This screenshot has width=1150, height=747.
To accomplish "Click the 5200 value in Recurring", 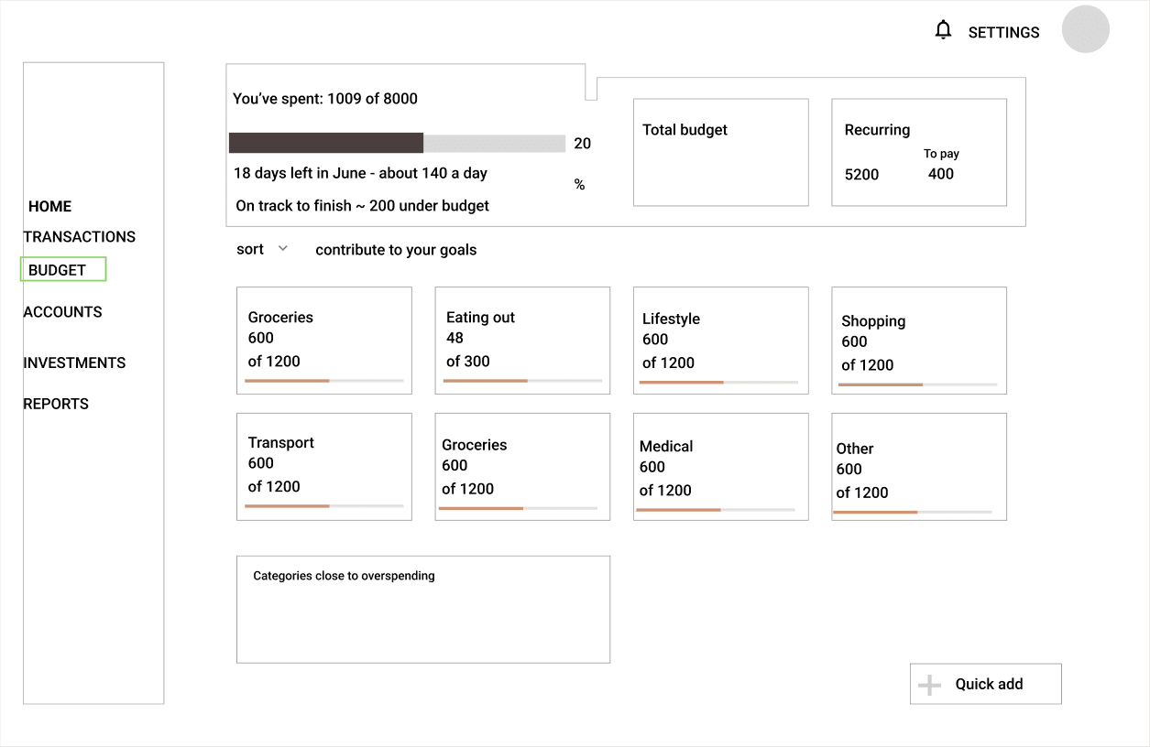I will [x=861, y=175].
